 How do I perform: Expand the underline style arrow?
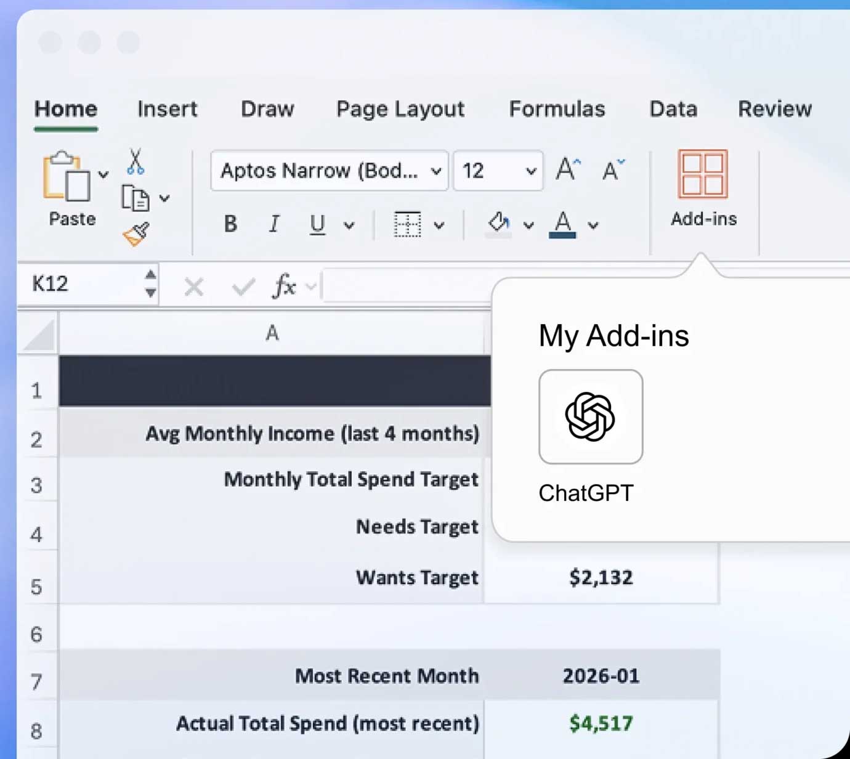349,225
